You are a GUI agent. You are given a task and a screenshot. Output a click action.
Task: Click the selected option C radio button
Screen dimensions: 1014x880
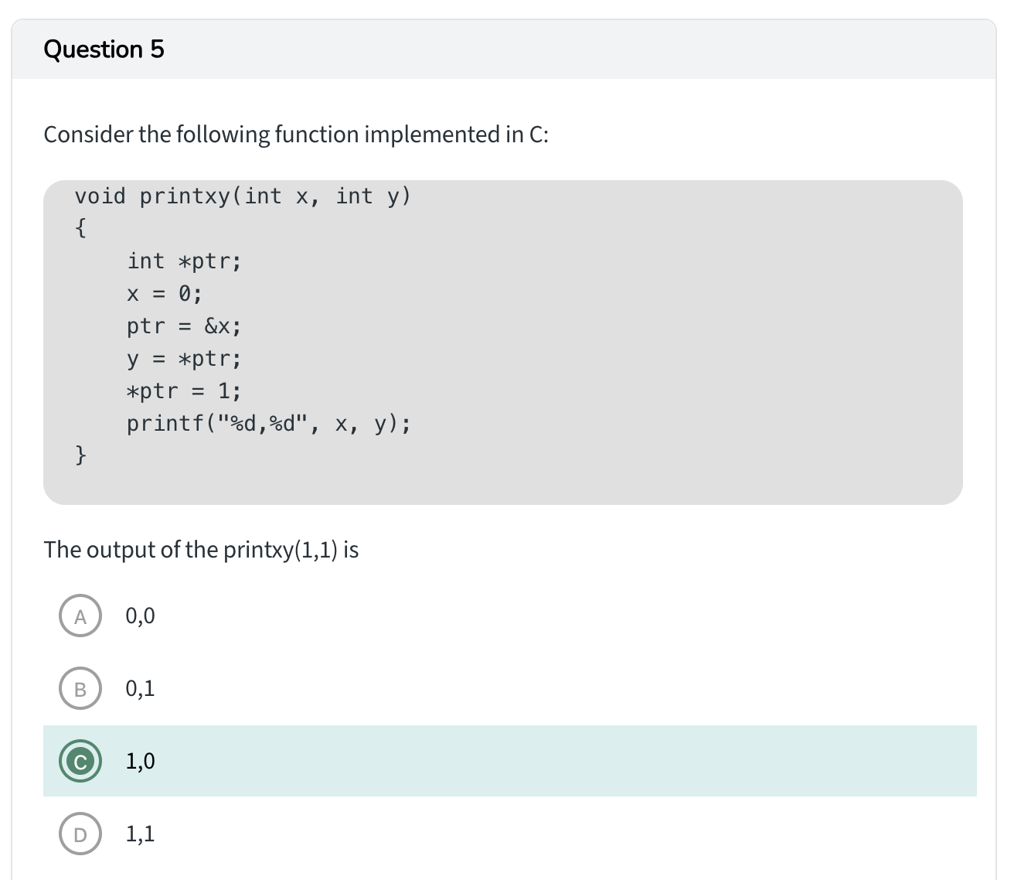[80, 762]
